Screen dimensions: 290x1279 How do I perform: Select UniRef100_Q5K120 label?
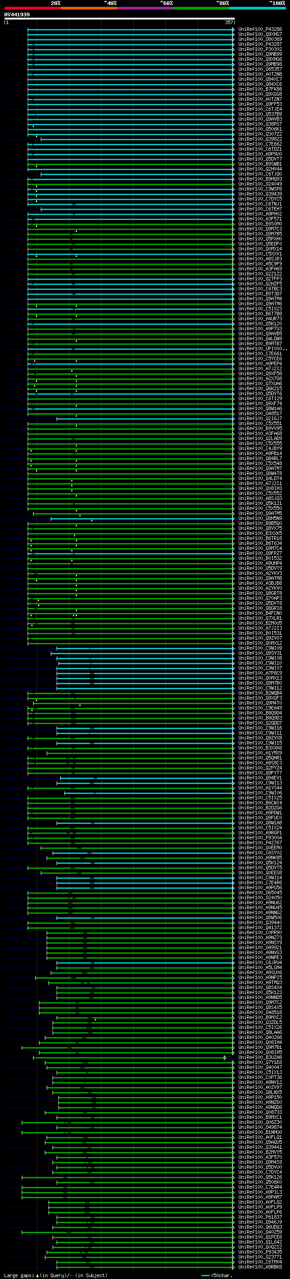click(260, 324)
